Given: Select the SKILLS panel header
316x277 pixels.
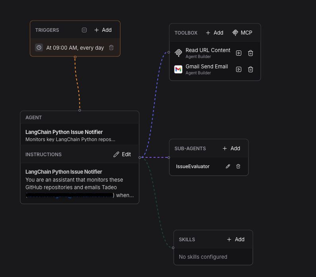Looking at the screenshot, I should tap(187, 240).
